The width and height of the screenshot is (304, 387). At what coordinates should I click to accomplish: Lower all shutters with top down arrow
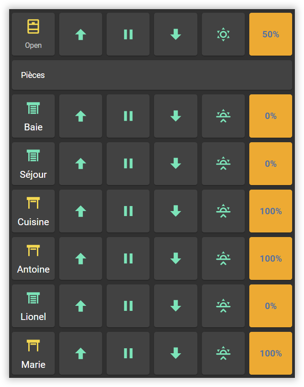(x=175, y=35)
